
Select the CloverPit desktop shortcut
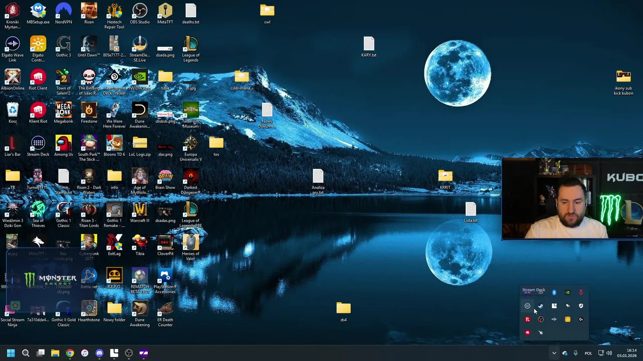pos(165,245)
